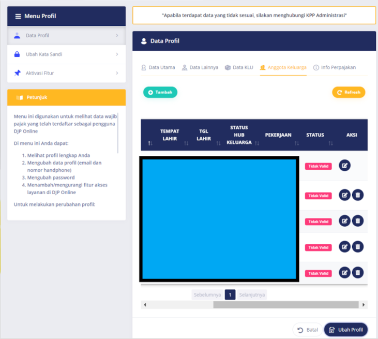Open the Info Perpajakan tab
This screenshot has width=378, height=339.
(x=335, y=67)
